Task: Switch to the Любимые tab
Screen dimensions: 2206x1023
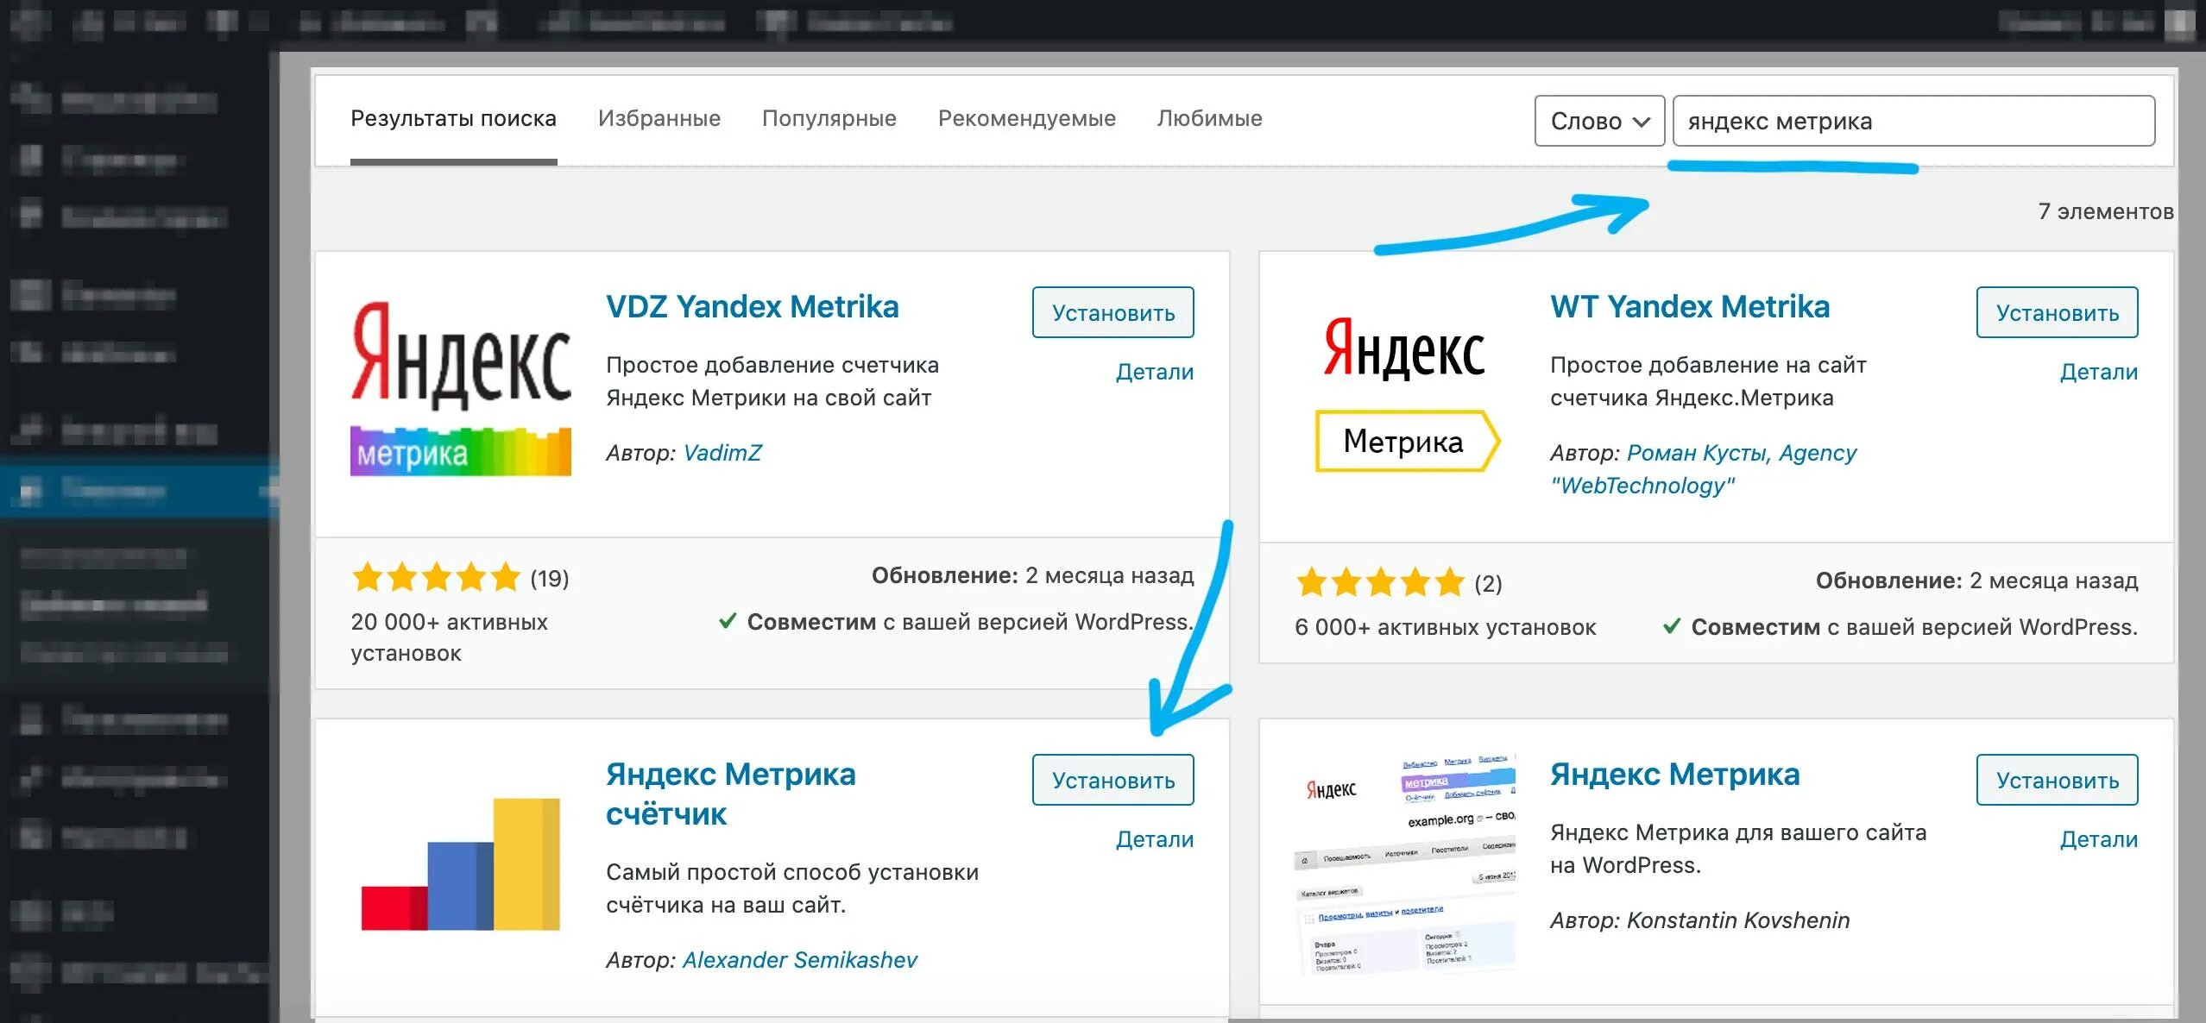Action: (1209, 118)
